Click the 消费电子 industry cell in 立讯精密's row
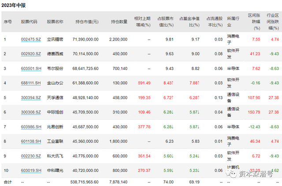 pyautogui.click(x=233, y=39)
